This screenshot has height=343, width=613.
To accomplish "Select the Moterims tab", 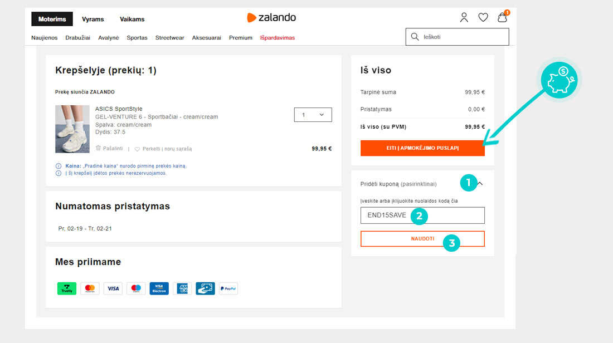I will click(52, 19).
